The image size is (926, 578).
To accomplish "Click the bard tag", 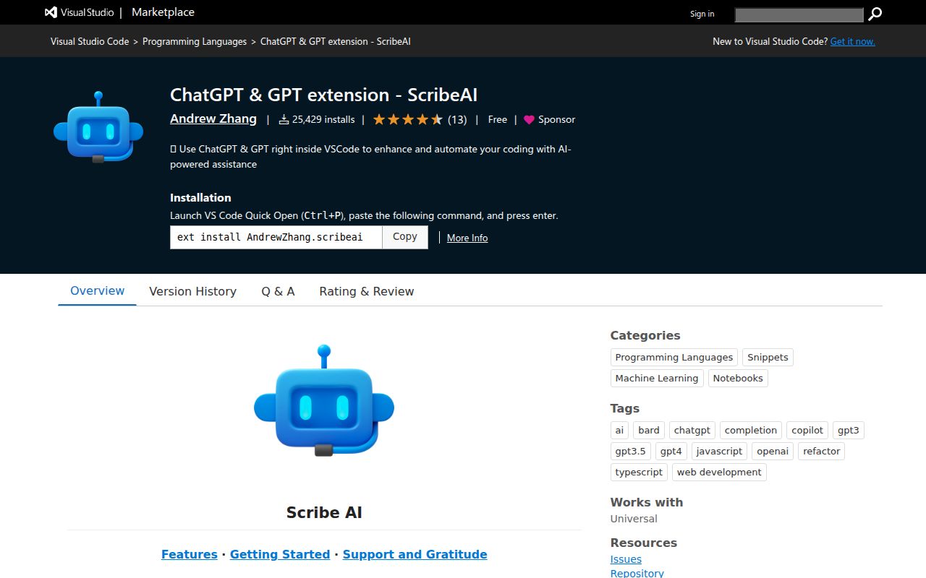I will (x=649, y=430).
